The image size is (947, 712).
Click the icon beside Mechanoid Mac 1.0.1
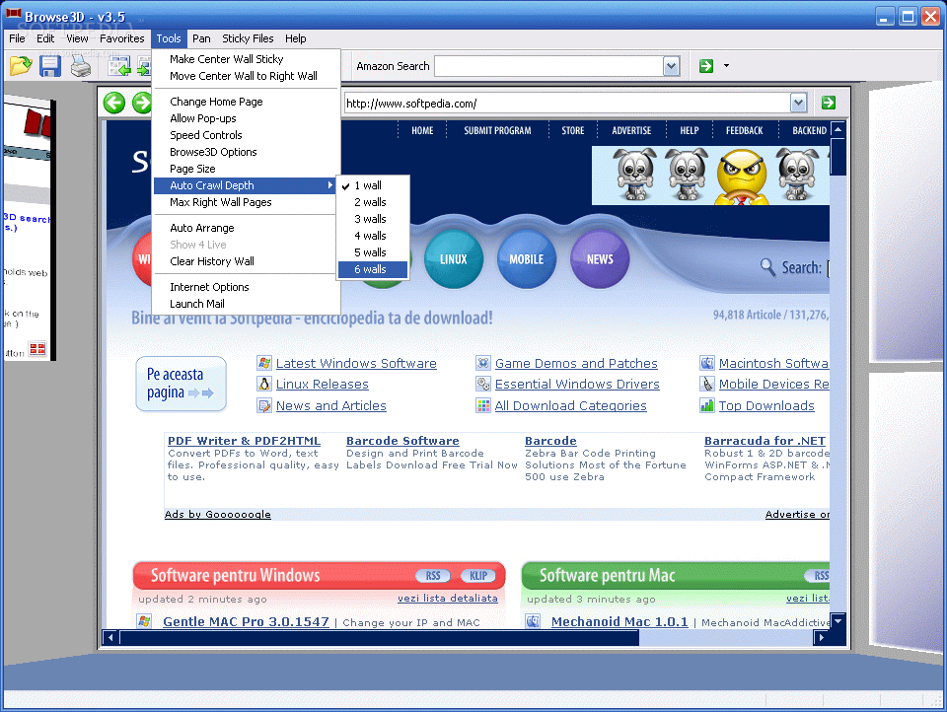point(533,621)
